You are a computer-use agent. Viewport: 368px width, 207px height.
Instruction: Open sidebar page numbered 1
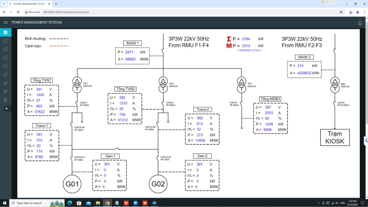coord(6,41)
